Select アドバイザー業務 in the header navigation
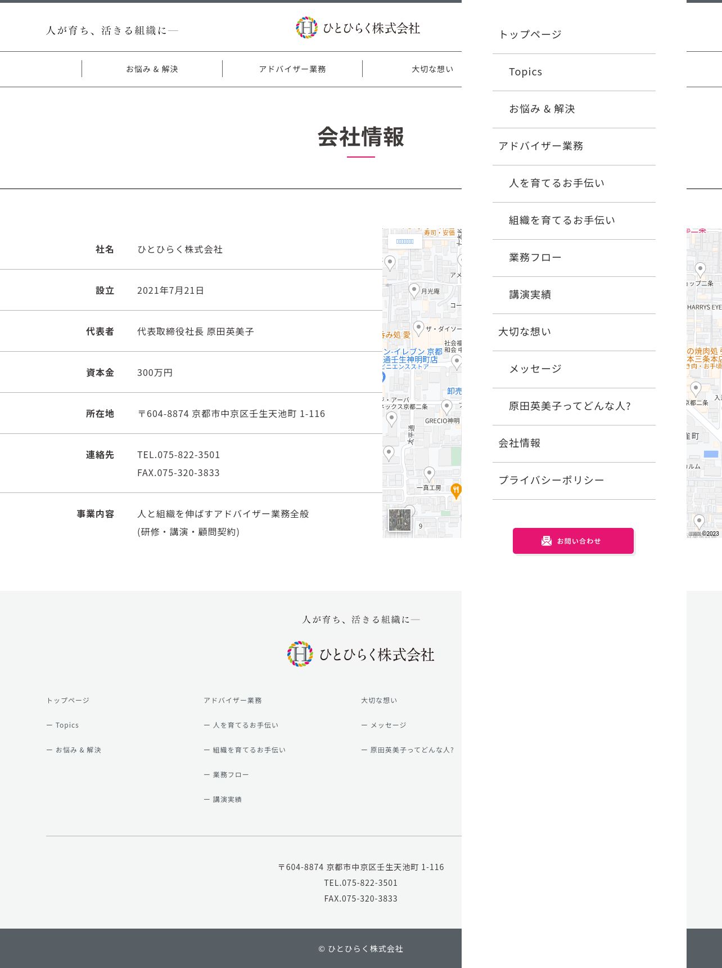This screenshot has height=968, width=722. tap(292, 69)
